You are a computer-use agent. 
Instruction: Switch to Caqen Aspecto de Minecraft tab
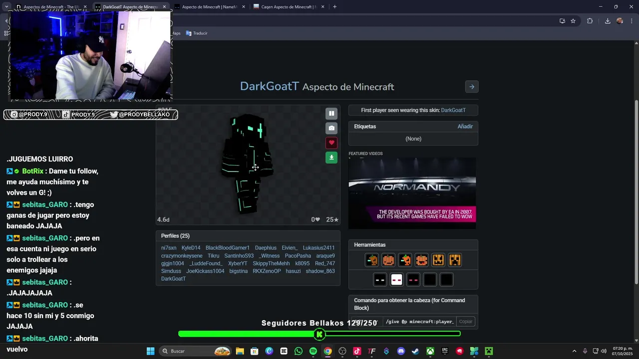tap(289, 7)
